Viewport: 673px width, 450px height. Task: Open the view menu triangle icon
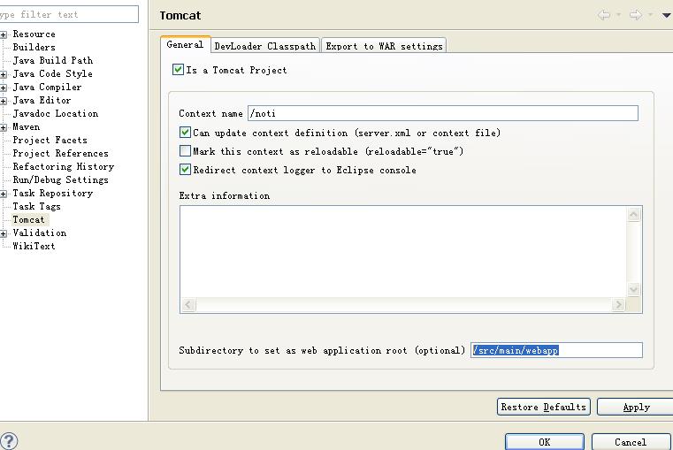click(x=666, y=15)
